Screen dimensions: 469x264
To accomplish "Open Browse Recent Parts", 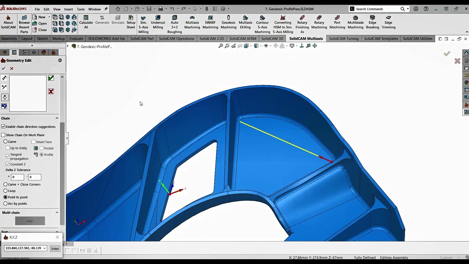I will click(x=24, y=24).
